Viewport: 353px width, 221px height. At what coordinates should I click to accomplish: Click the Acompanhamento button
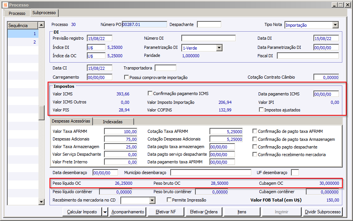click(128, 212)
